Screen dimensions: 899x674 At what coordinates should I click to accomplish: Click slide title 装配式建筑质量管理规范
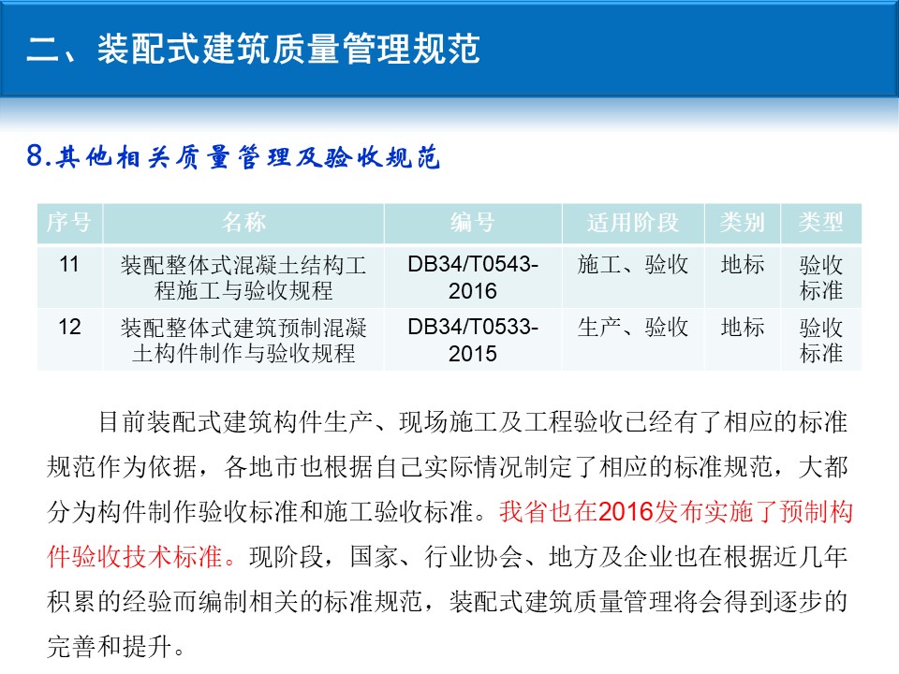pyautogui.click(x=253, y=48)
